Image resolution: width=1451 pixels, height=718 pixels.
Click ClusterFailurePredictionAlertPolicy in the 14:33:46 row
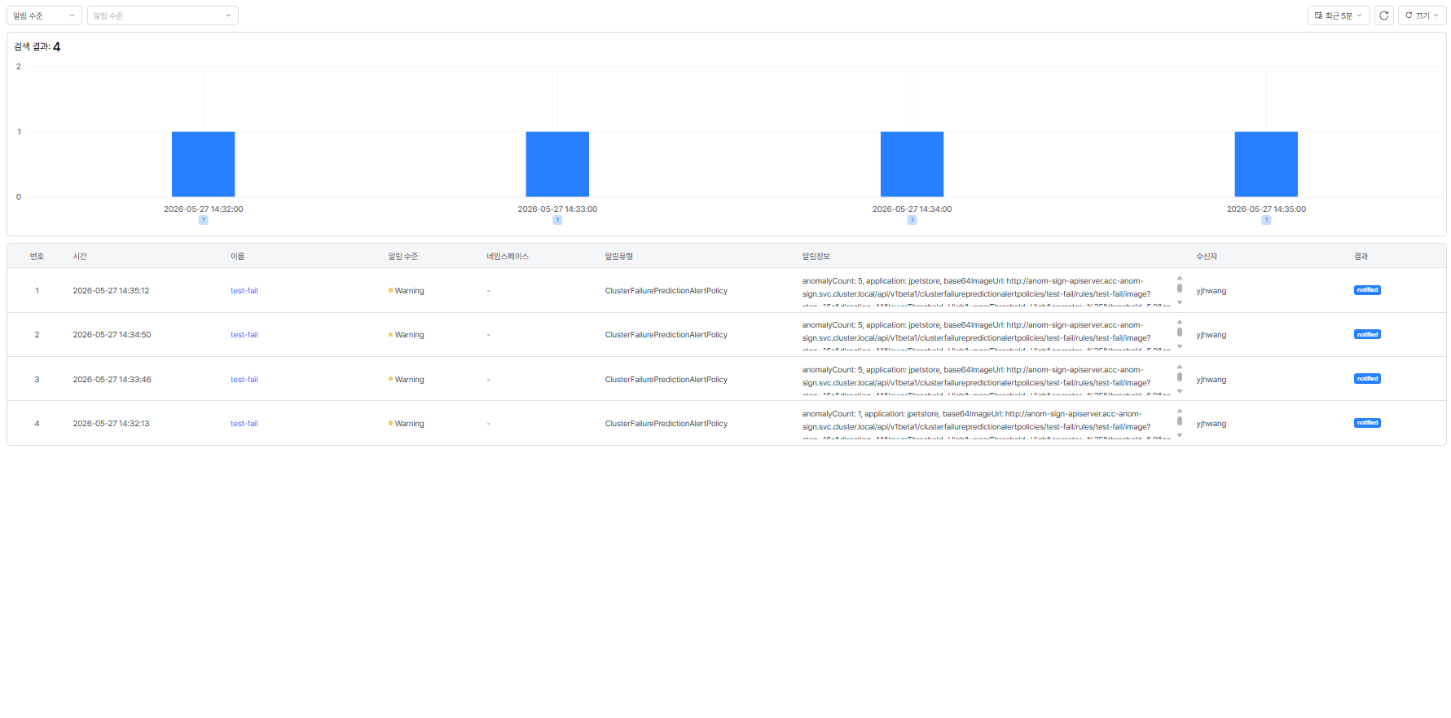click(666, 380)
